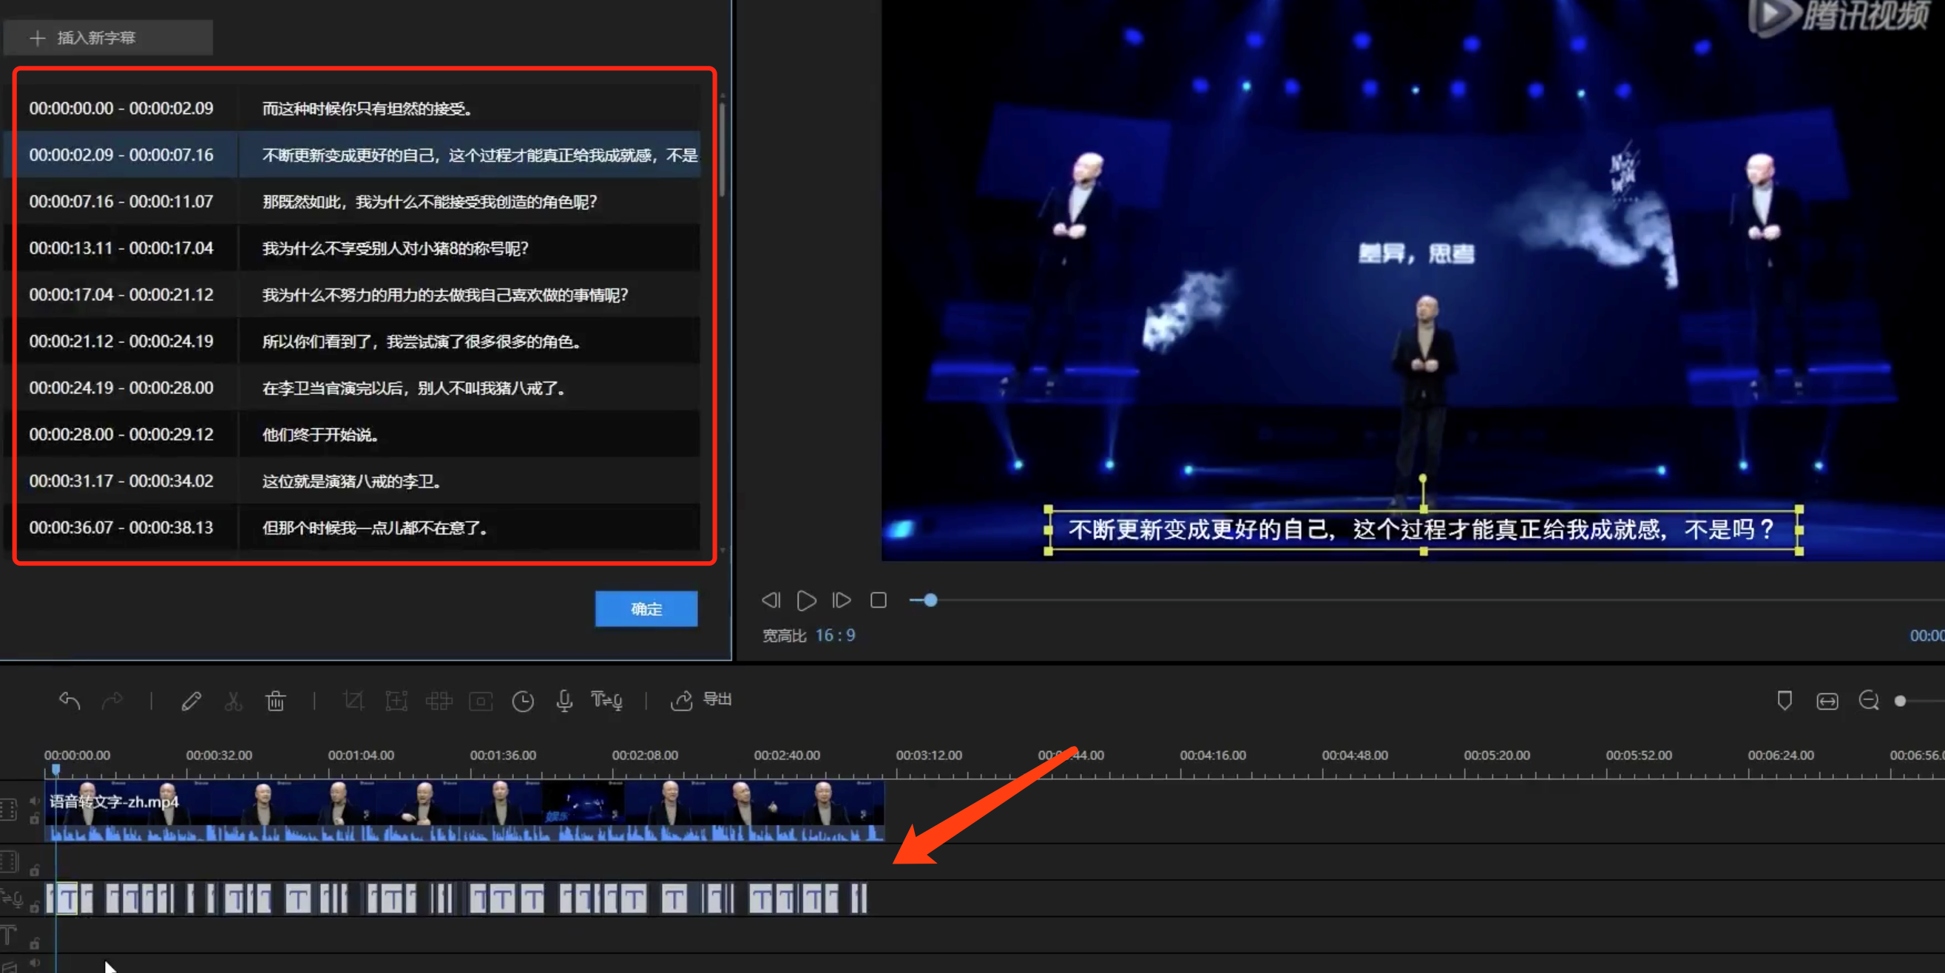Click the zoom-frame tool icon
The image size is (1945, 973).
point(396,700)
